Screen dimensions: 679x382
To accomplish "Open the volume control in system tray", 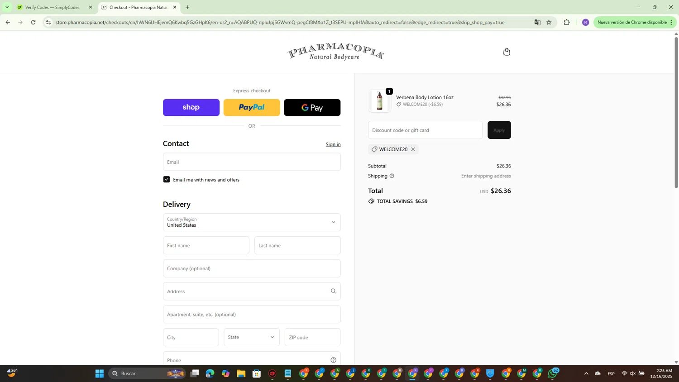I will pos(633,373).
